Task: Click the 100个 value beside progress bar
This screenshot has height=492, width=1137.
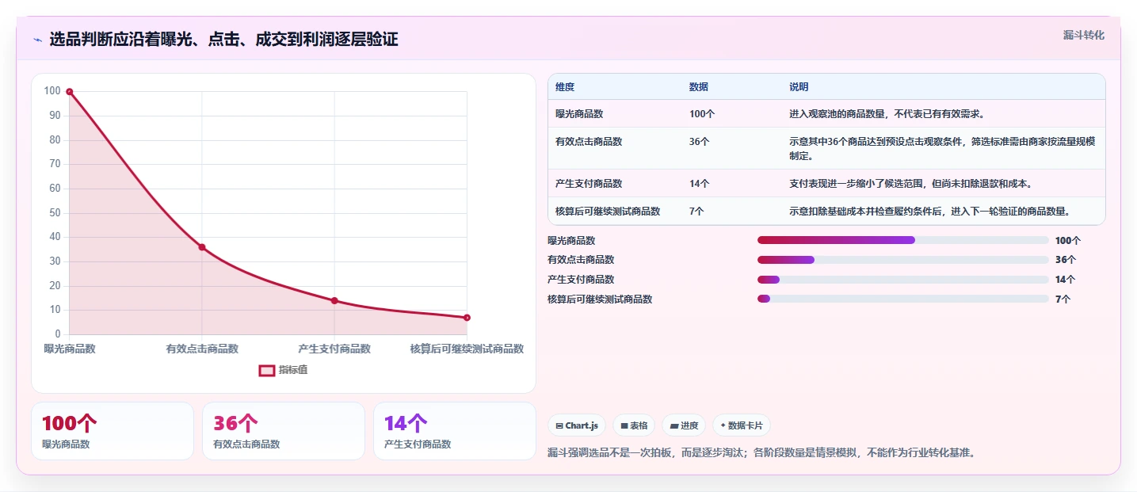Action: point(1068,240)
